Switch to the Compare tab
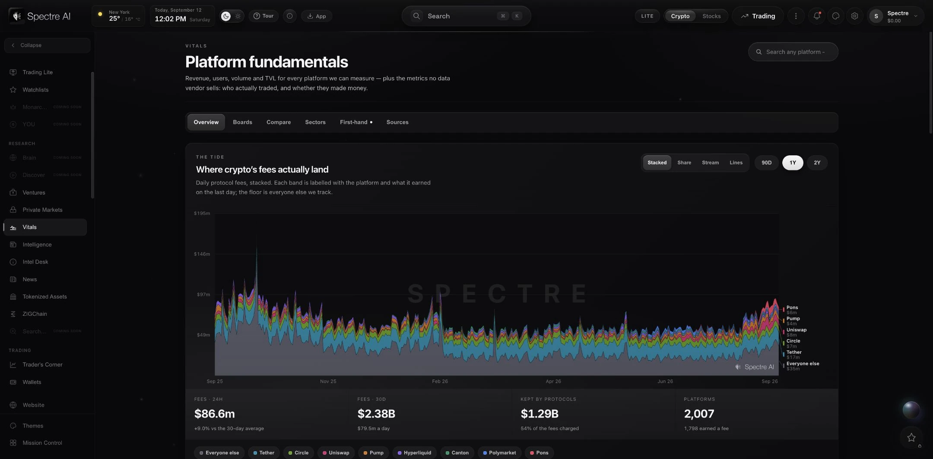The width and height of the screenshot is (933, 459). (x=279, y=123)
